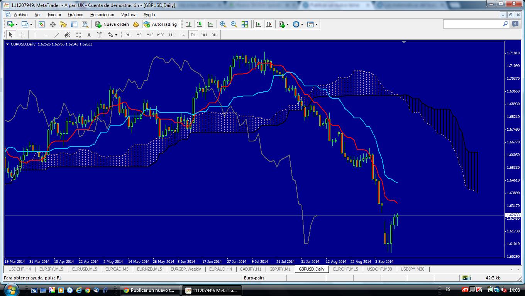Set the chart period to D1

click(193, 35)
